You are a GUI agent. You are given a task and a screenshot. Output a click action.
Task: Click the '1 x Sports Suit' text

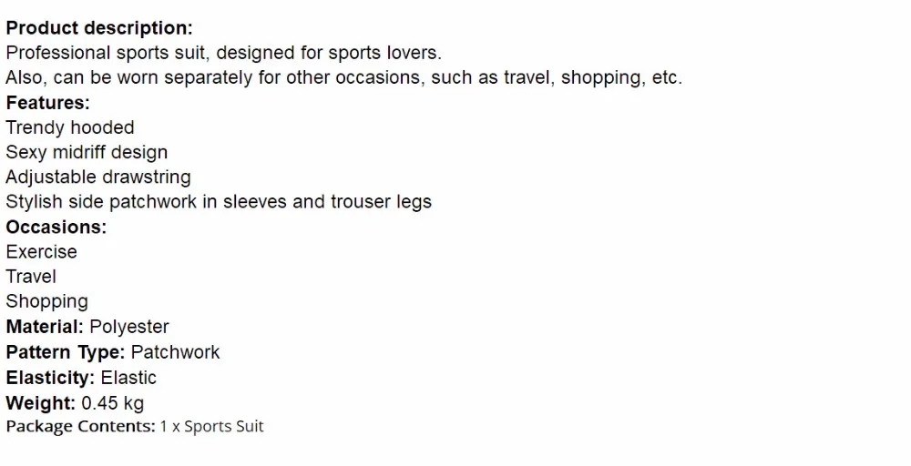(x=212, y=427)
